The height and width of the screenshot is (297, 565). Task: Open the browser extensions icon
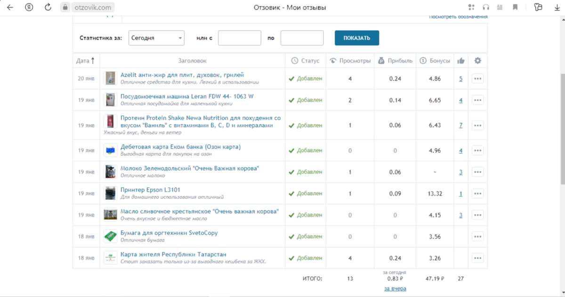pyautogui.click(x=539, y=7)
